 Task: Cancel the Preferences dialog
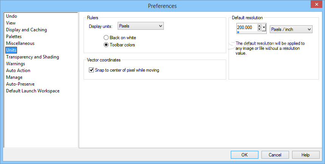pos(275,155)
